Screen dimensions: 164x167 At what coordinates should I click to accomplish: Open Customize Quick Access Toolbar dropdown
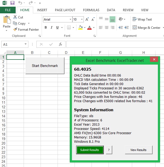[40, 3]
